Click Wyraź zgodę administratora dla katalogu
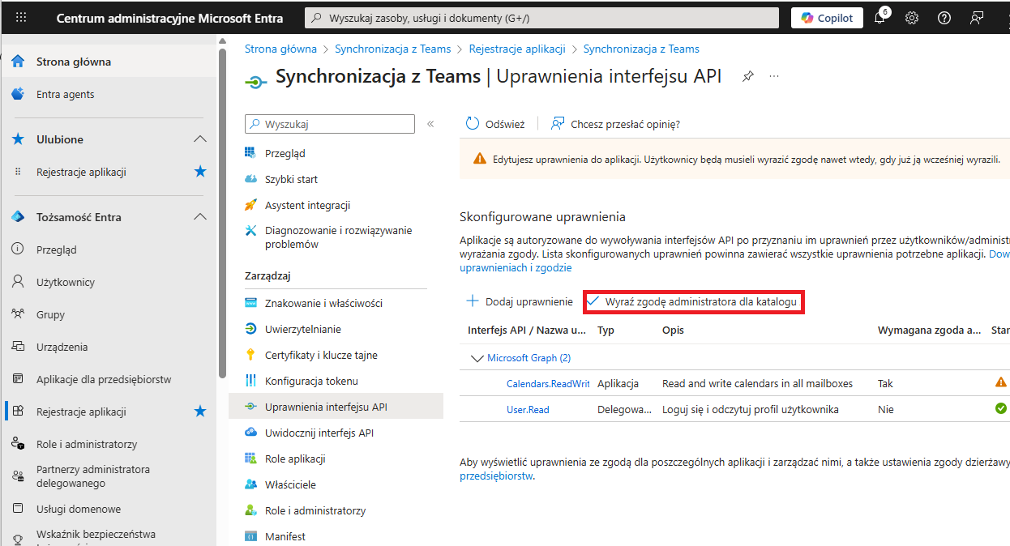The image size is (1010, 546). tap(694, 301)
